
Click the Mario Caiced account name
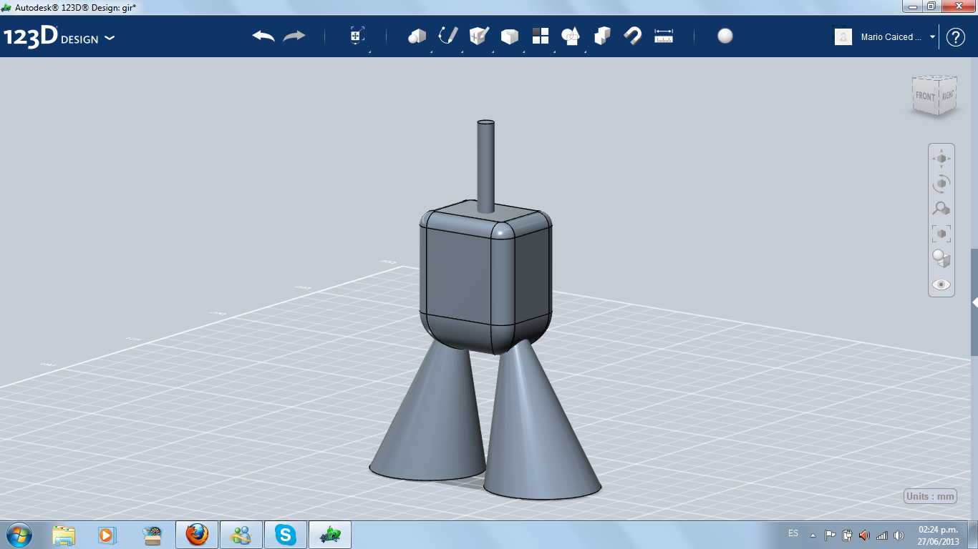pyautogui.click(x=891, y=37)
